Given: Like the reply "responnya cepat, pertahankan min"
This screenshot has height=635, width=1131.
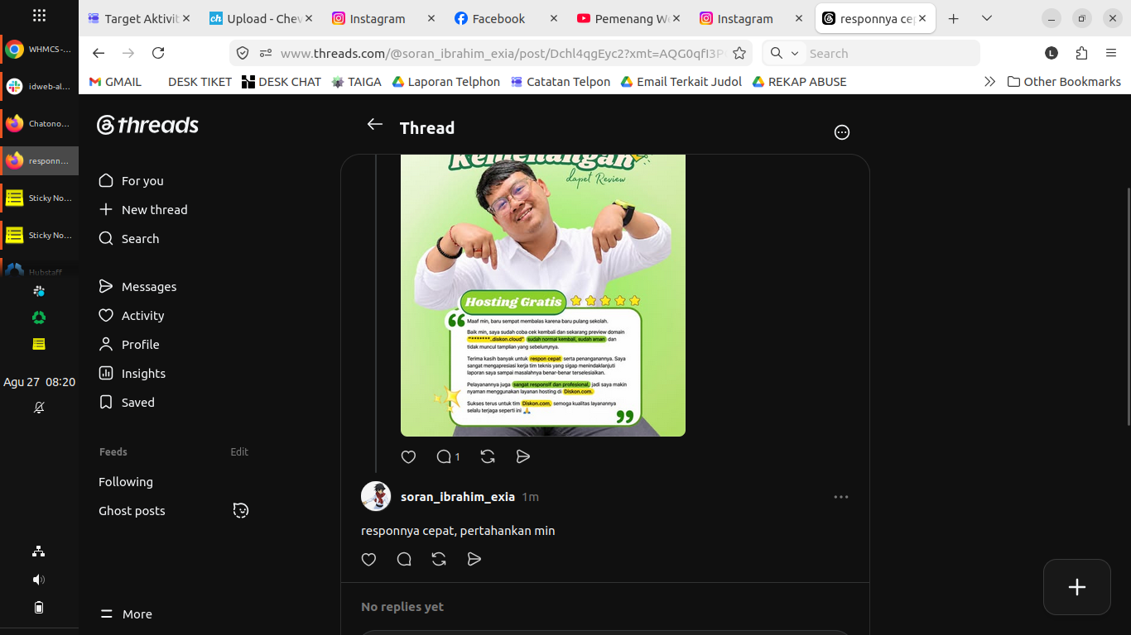Looking at the screenshot, I should 369,560.
